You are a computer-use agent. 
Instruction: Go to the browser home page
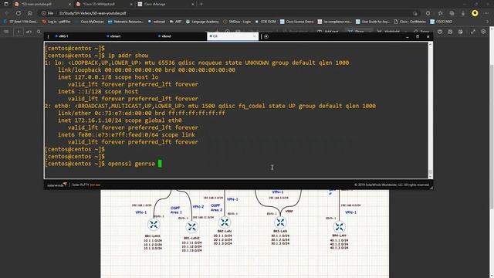[x=29, y=13]
